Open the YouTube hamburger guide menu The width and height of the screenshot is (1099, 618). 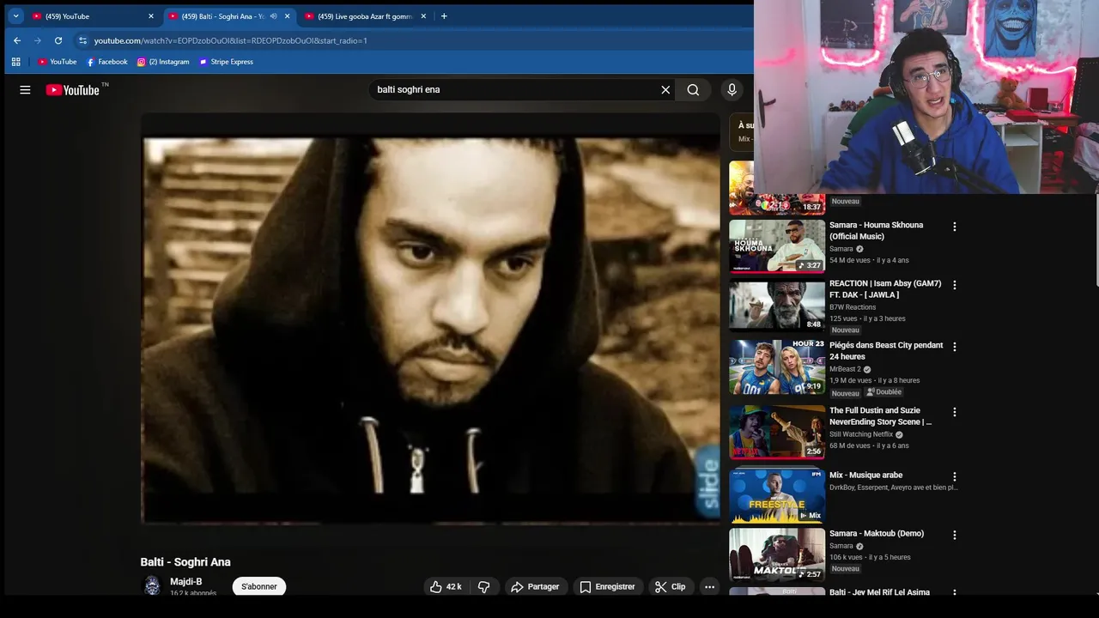(25, 90)
